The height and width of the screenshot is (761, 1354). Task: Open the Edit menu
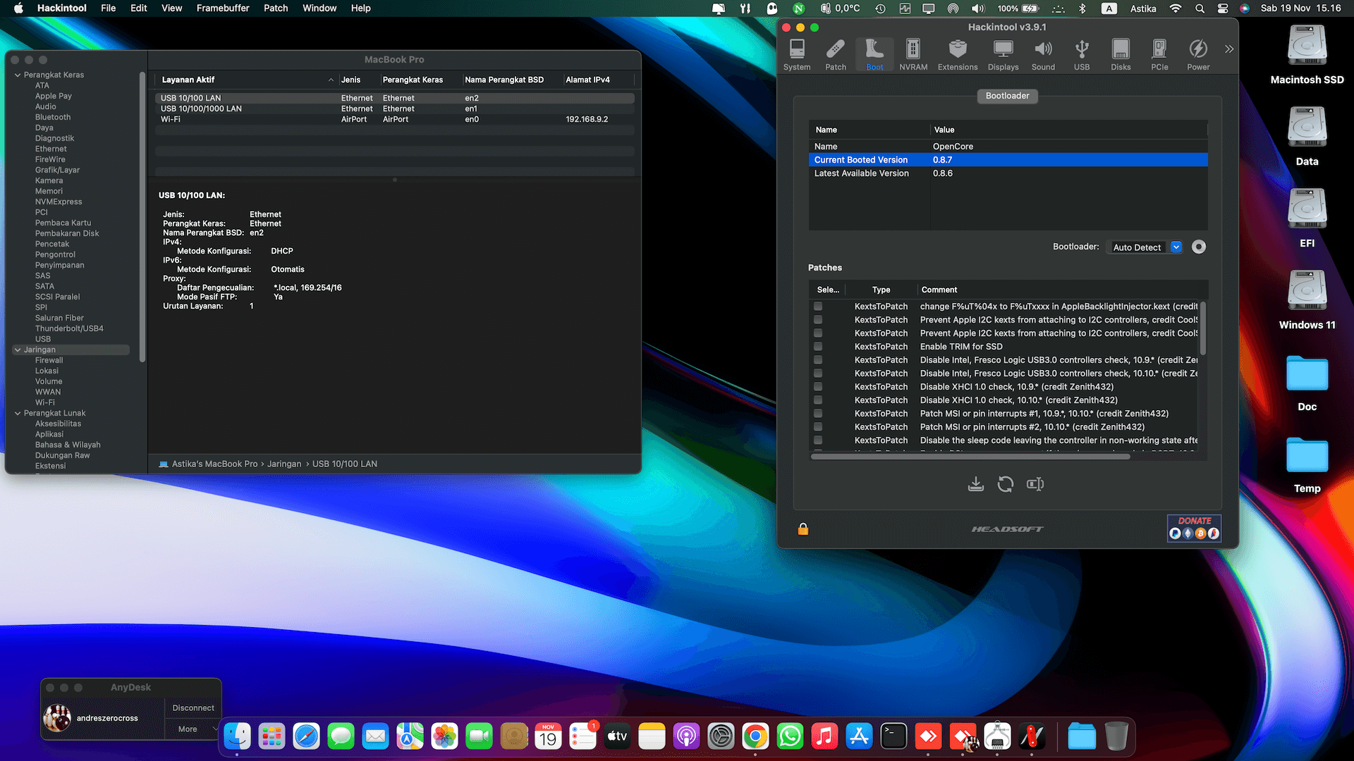pos(138,8)
